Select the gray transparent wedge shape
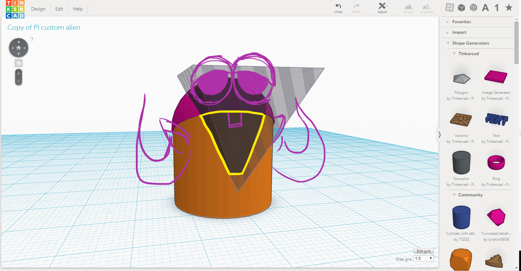The height and width of the screenshot is (271, 521). click(292, 90)
